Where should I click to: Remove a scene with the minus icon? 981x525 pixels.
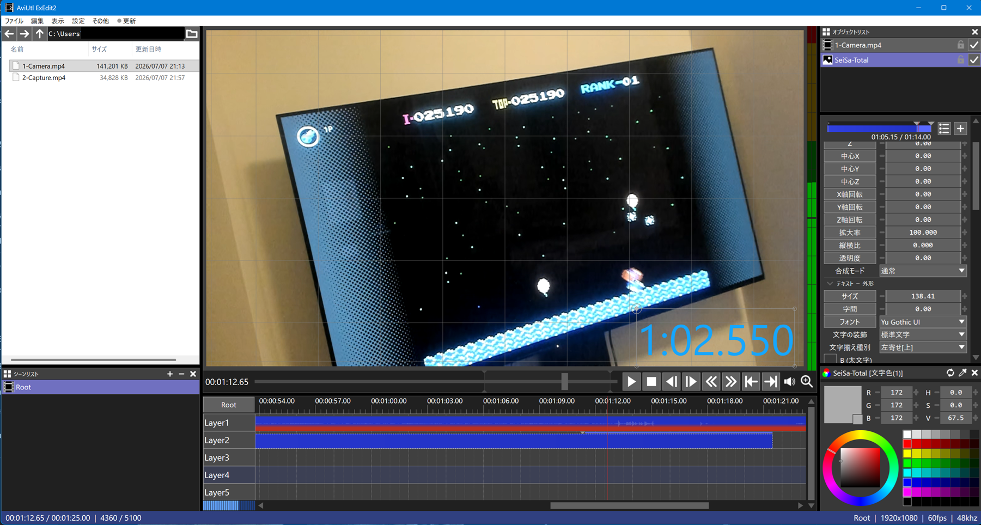pyautogui.click(x=181, y=374)
